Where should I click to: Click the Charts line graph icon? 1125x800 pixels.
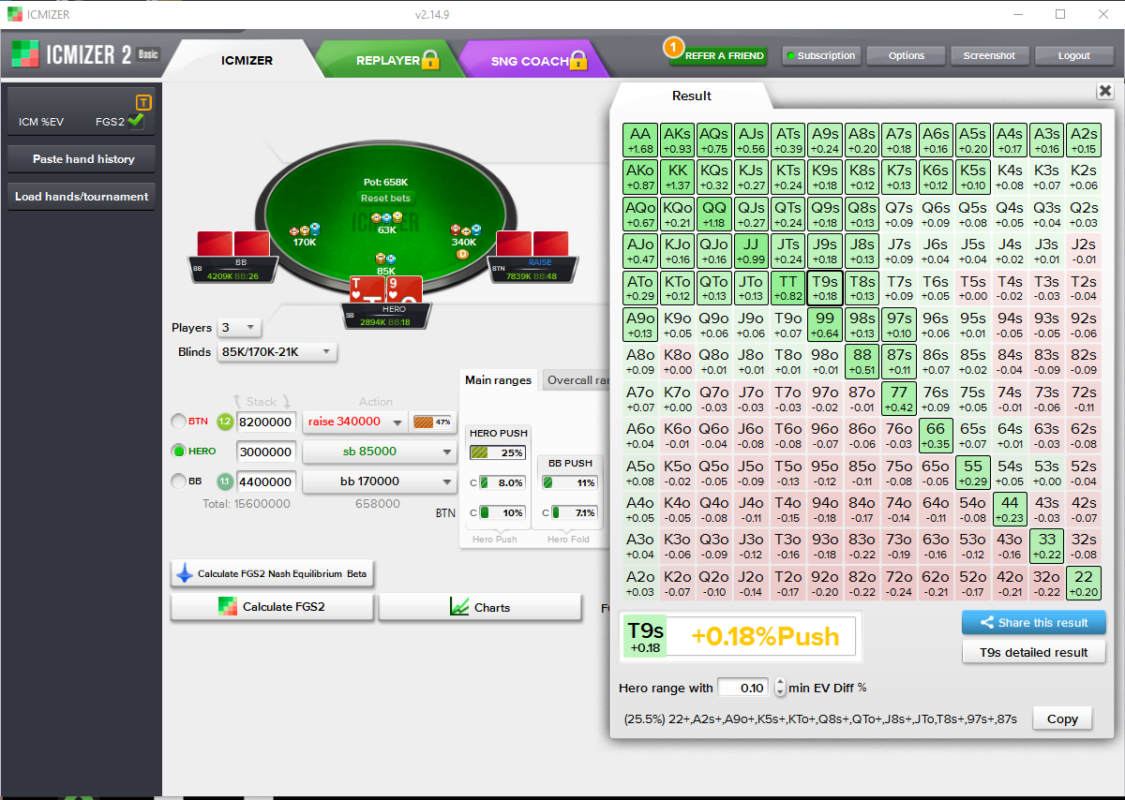click(459, 607)
